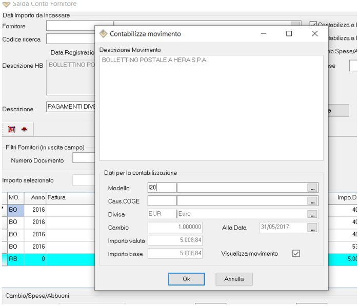Click the Codice ricerca field
Viewport: 359px width, 306px height.
click(71, 39)
